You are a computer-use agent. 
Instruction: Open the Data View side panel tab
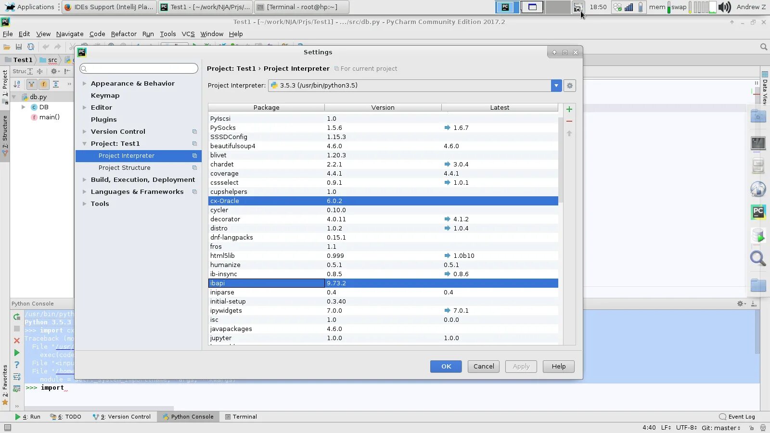pos(765,88)
